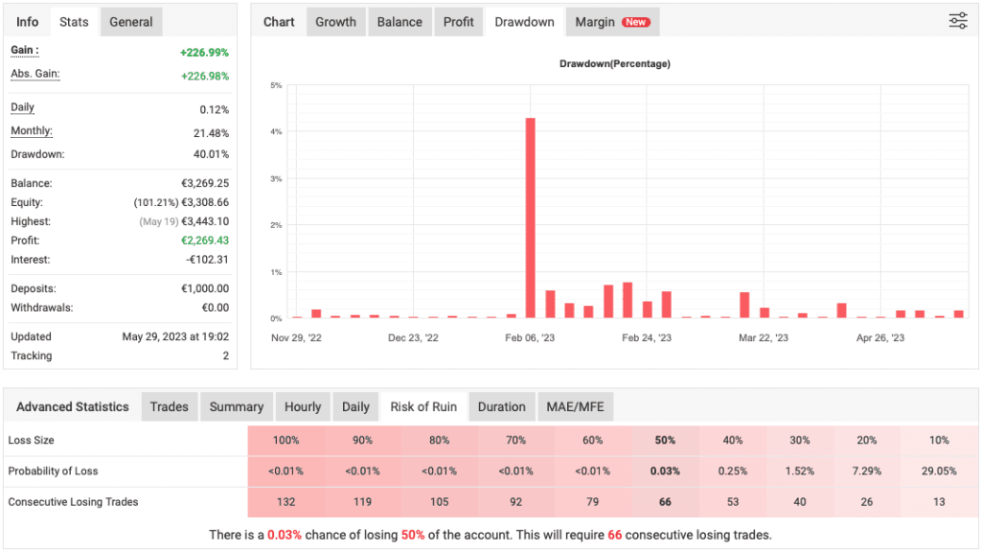Click the Monthly label link

31,131
